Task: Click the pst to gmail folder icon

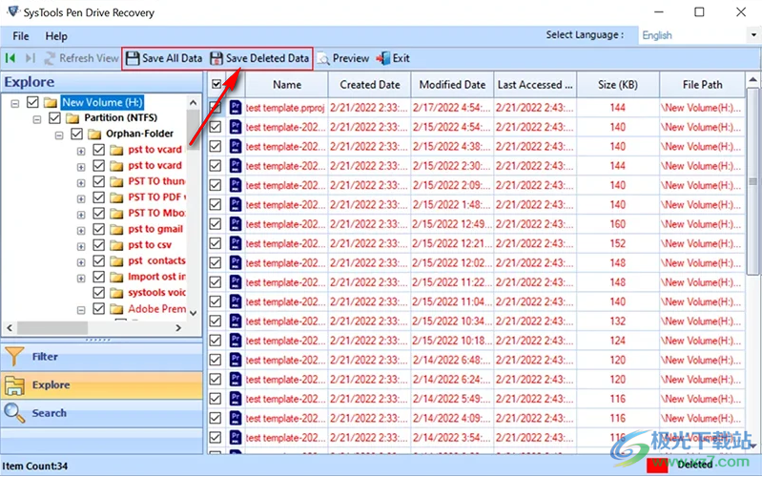Action: 116,229
